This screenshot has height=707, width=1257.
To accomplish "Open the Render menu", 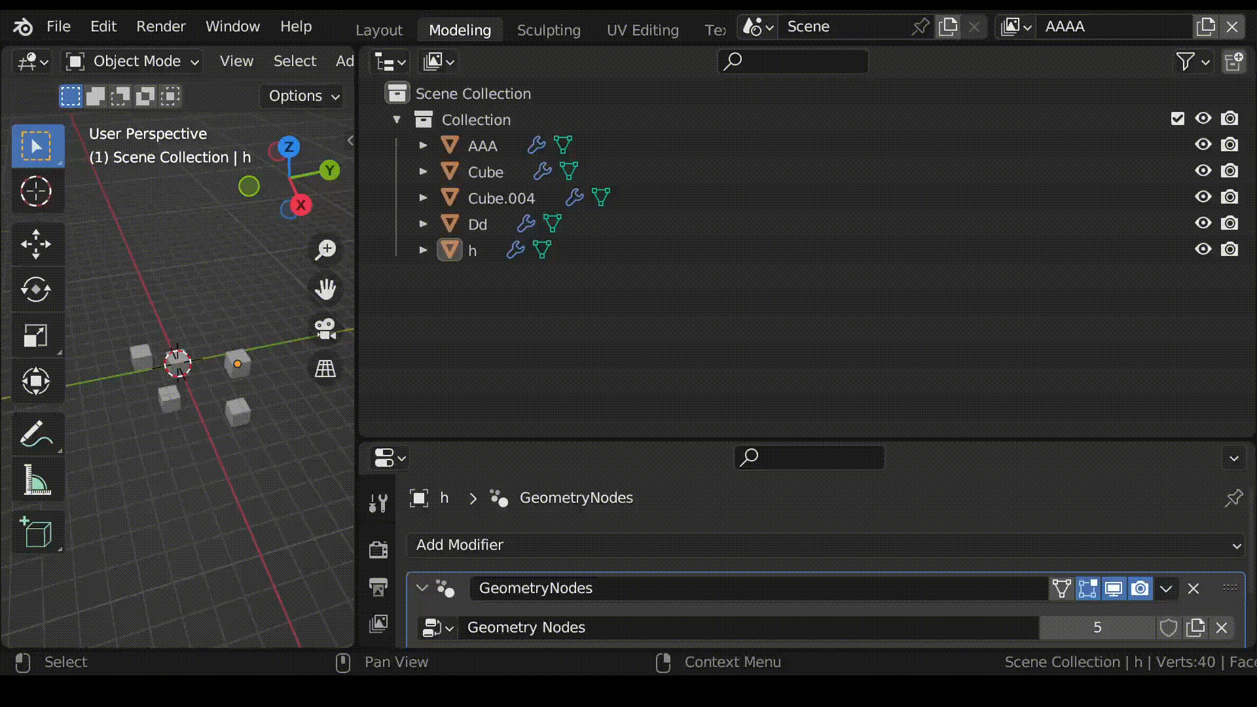I will point(160,26).
